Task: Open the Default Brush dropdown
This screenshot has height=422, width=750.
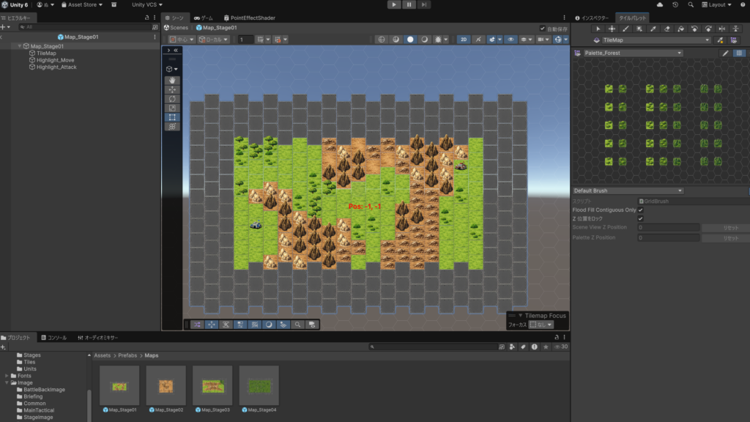Action: (x=628, y=190)
